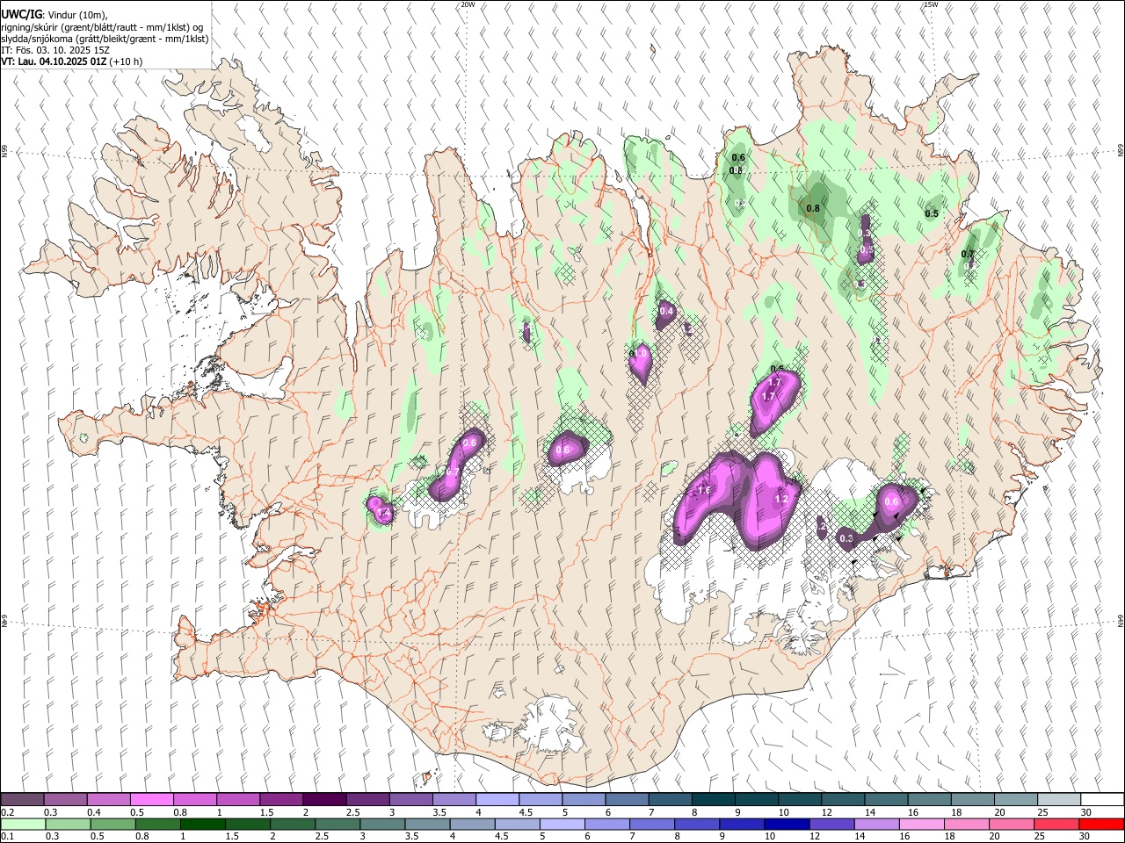
Task: Pick the darkest navy blue rain legend swatch
Action: (786, 824)
